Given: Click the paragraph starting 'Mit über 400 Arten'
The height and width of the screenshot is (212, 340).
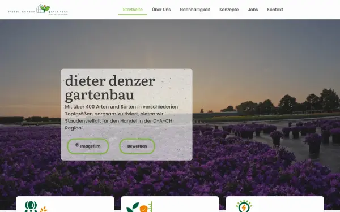Looking at the screenshot, I should [x=121, y=117].
